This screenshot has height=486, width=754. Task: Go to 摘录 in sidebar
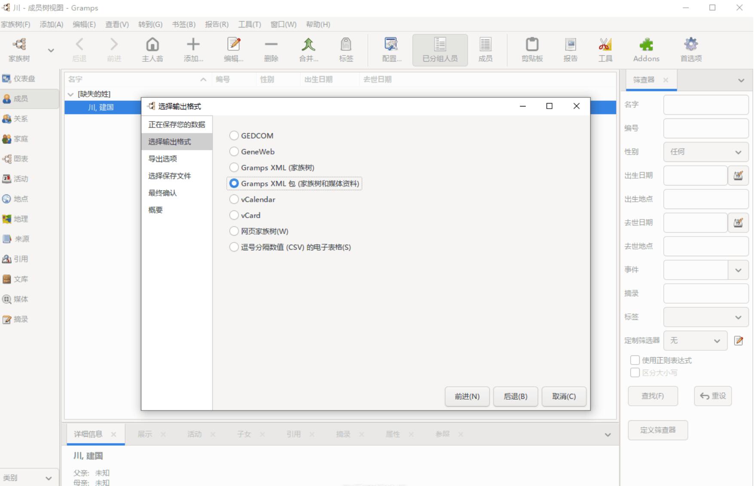pyautogui.click(x=29, y=319)
